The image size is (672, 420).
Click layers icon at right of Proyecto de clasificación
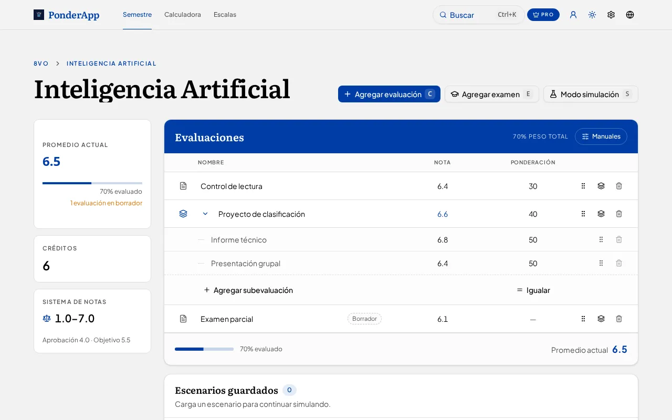pos(601,214)
